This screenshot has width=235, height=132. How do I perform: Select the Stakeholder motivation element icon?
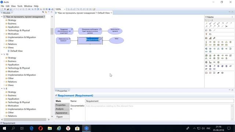point(206,66)
